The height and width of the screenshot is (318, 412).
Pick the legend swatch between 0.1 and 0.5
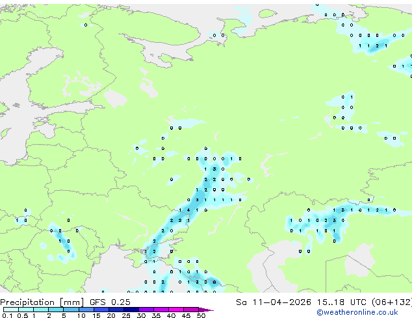(11, 310)
